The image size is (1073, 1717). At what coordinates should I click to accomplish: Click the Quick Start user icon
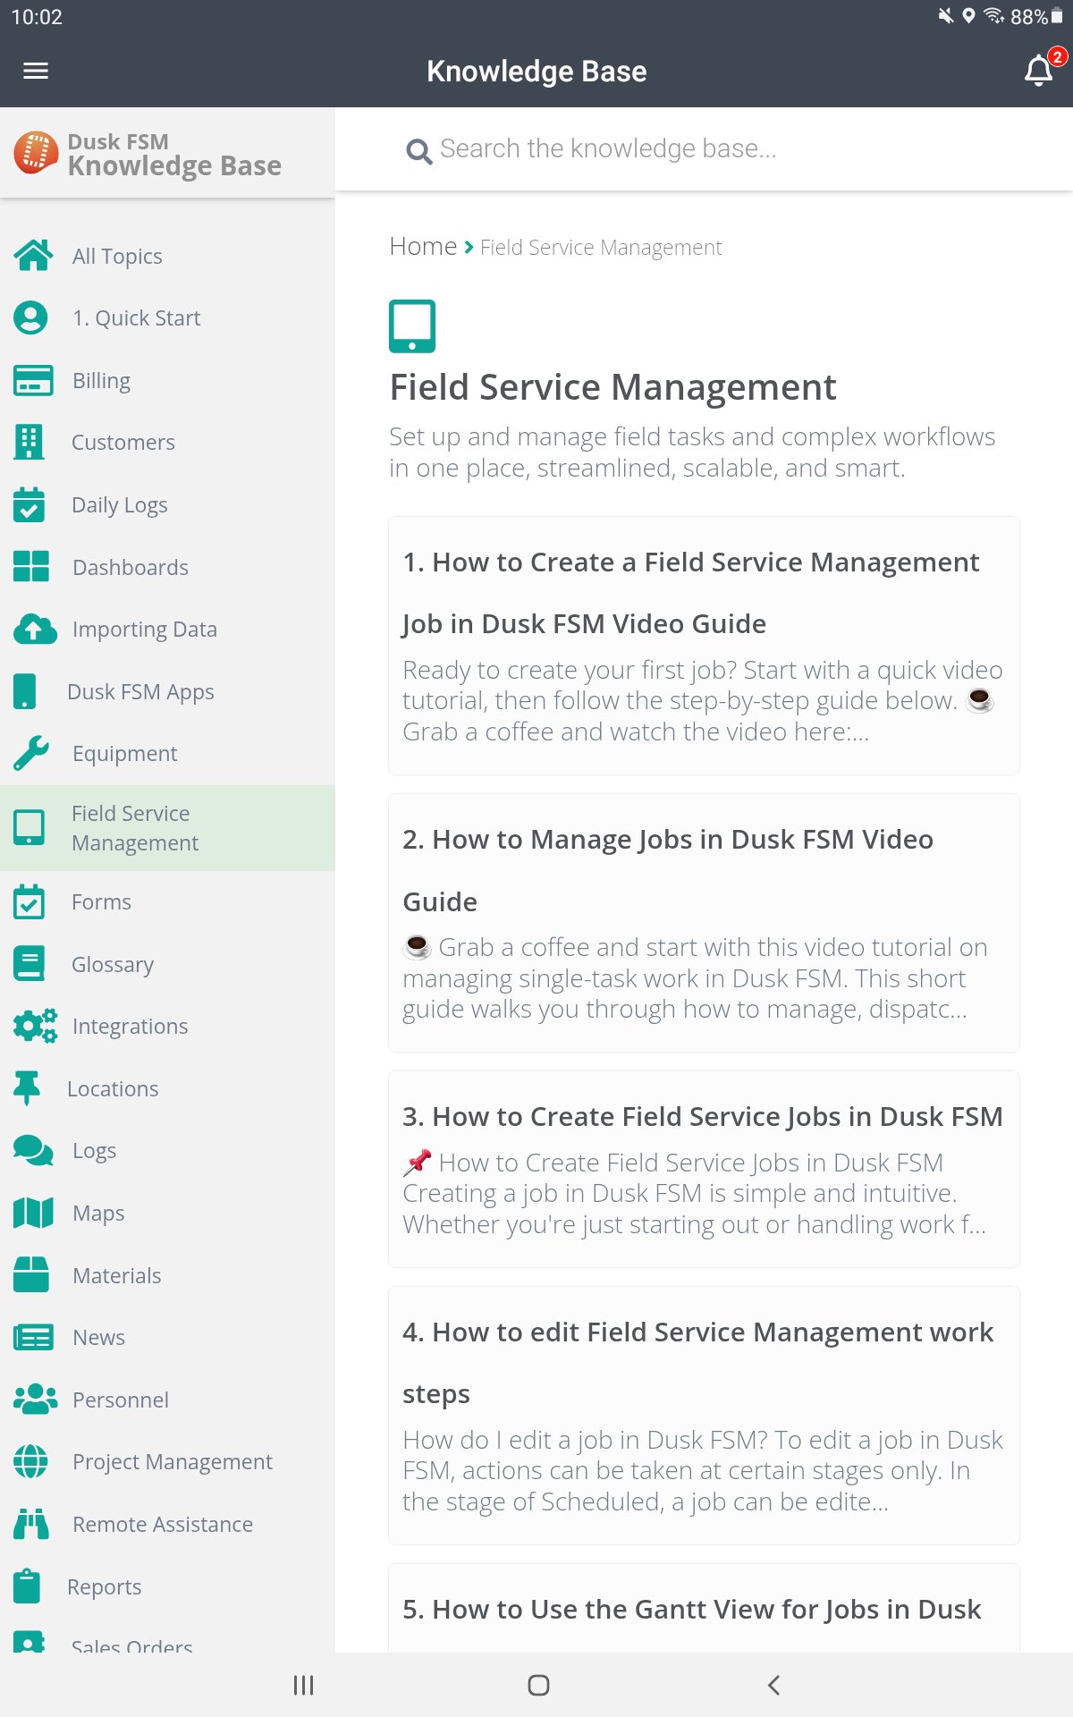point(31,318)
